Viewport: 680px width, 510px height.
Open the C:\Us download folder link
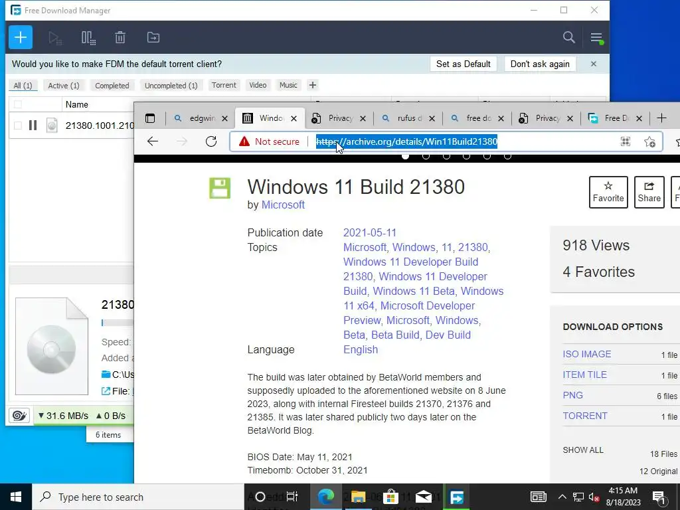tap(118, 374)
